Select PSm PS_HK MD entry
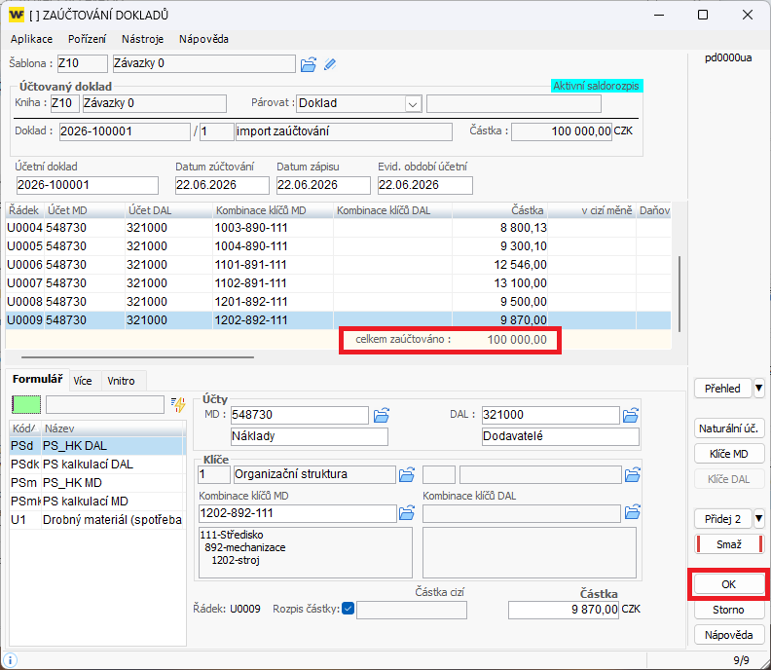Viewport: 771px width, 670px height. coord(96,483)
